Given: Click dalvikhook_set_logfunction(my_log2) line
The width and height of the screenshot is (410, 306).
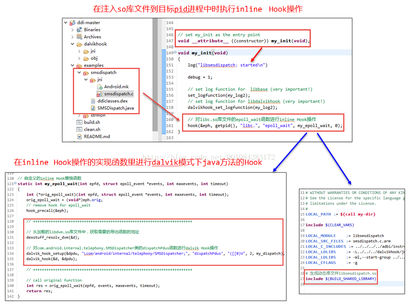Looking at the screenshot, I should click(x=233, y=107).
